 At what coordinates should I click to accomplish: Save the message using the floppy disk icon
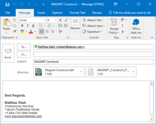[7, 4]
